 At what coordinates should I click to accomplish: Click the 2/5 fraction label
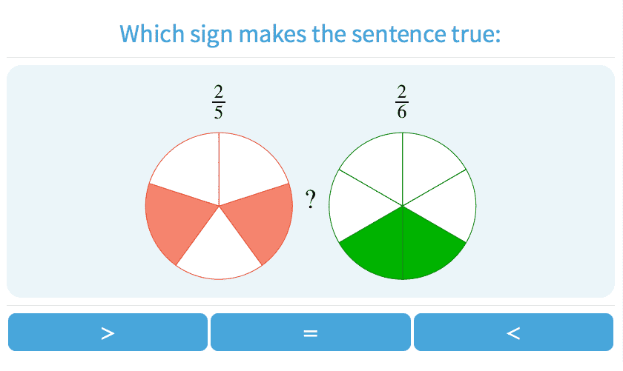[x=219, y=101]
